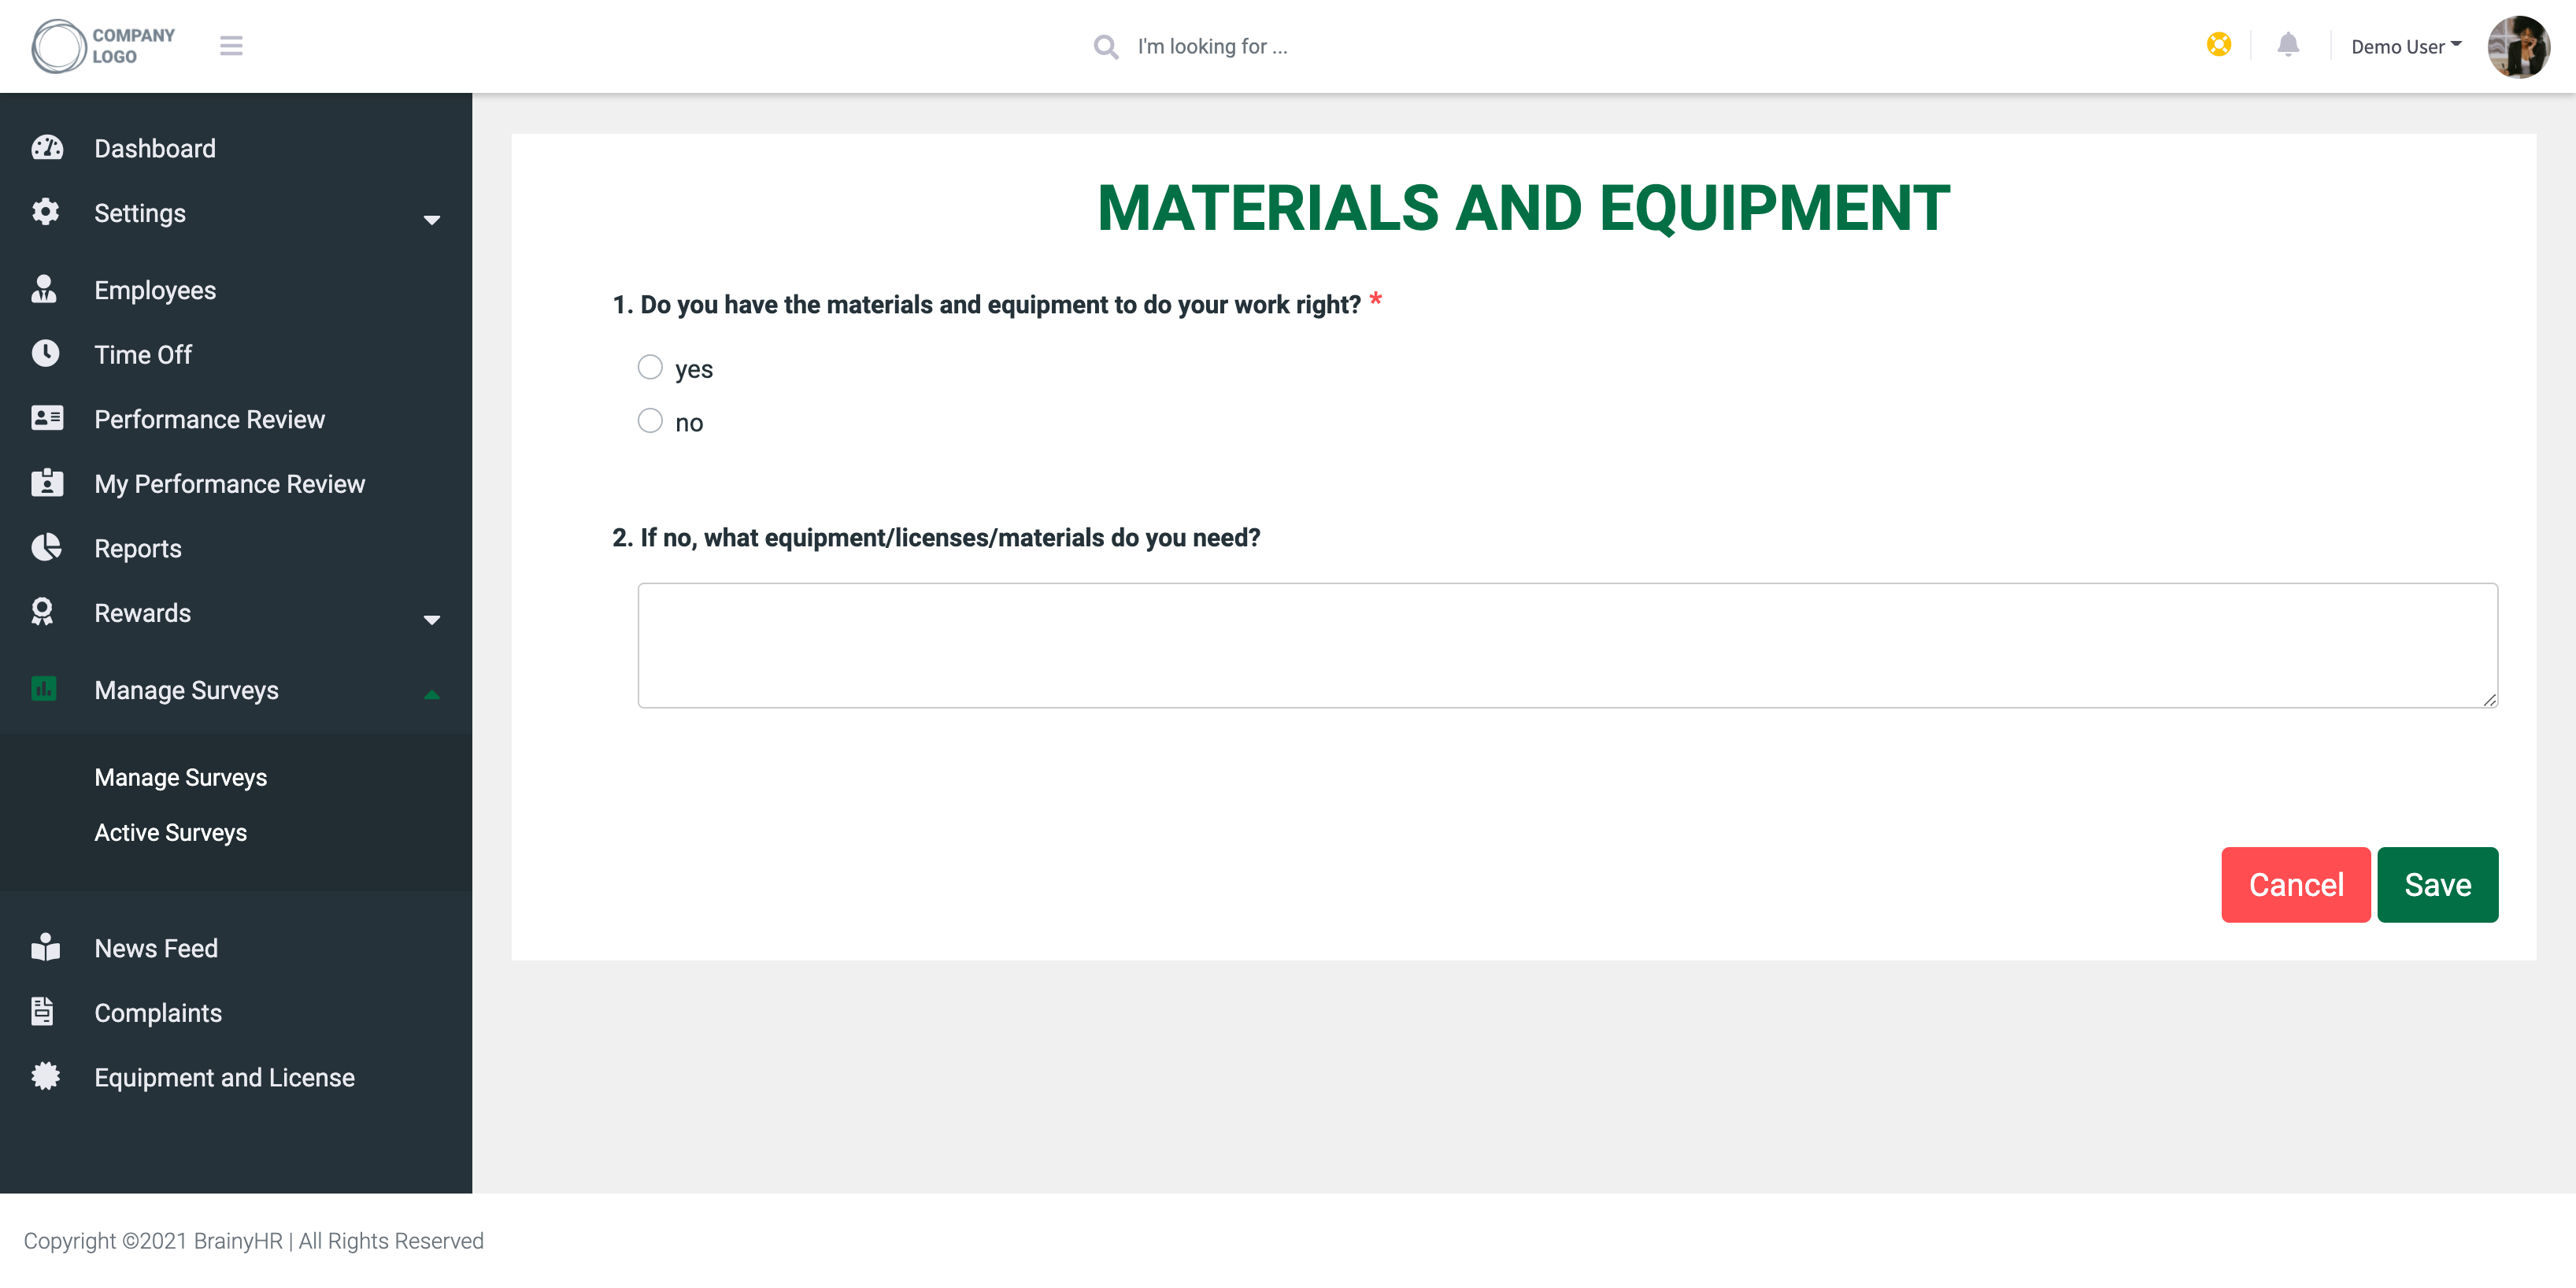
Task: Select the 'yes' radio option
Action: 650,367
